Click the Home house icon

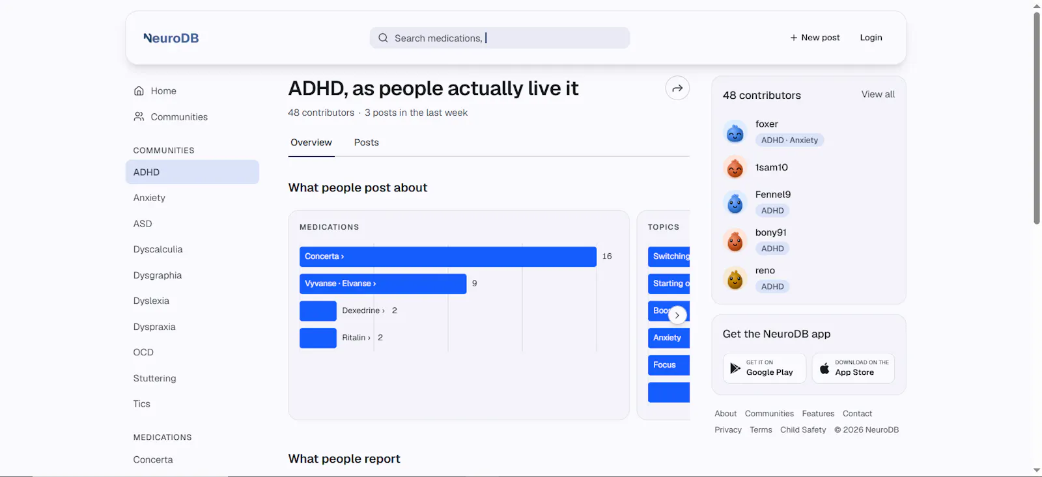coord(139,91)
